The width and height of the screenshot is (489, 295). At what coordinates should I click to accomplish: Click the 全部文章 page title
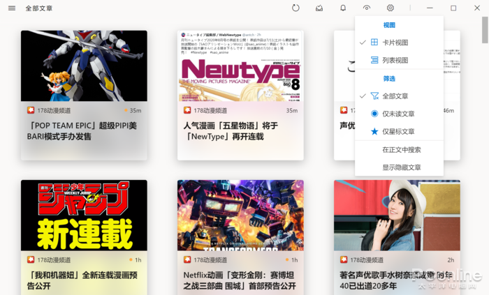click(39, 8)
